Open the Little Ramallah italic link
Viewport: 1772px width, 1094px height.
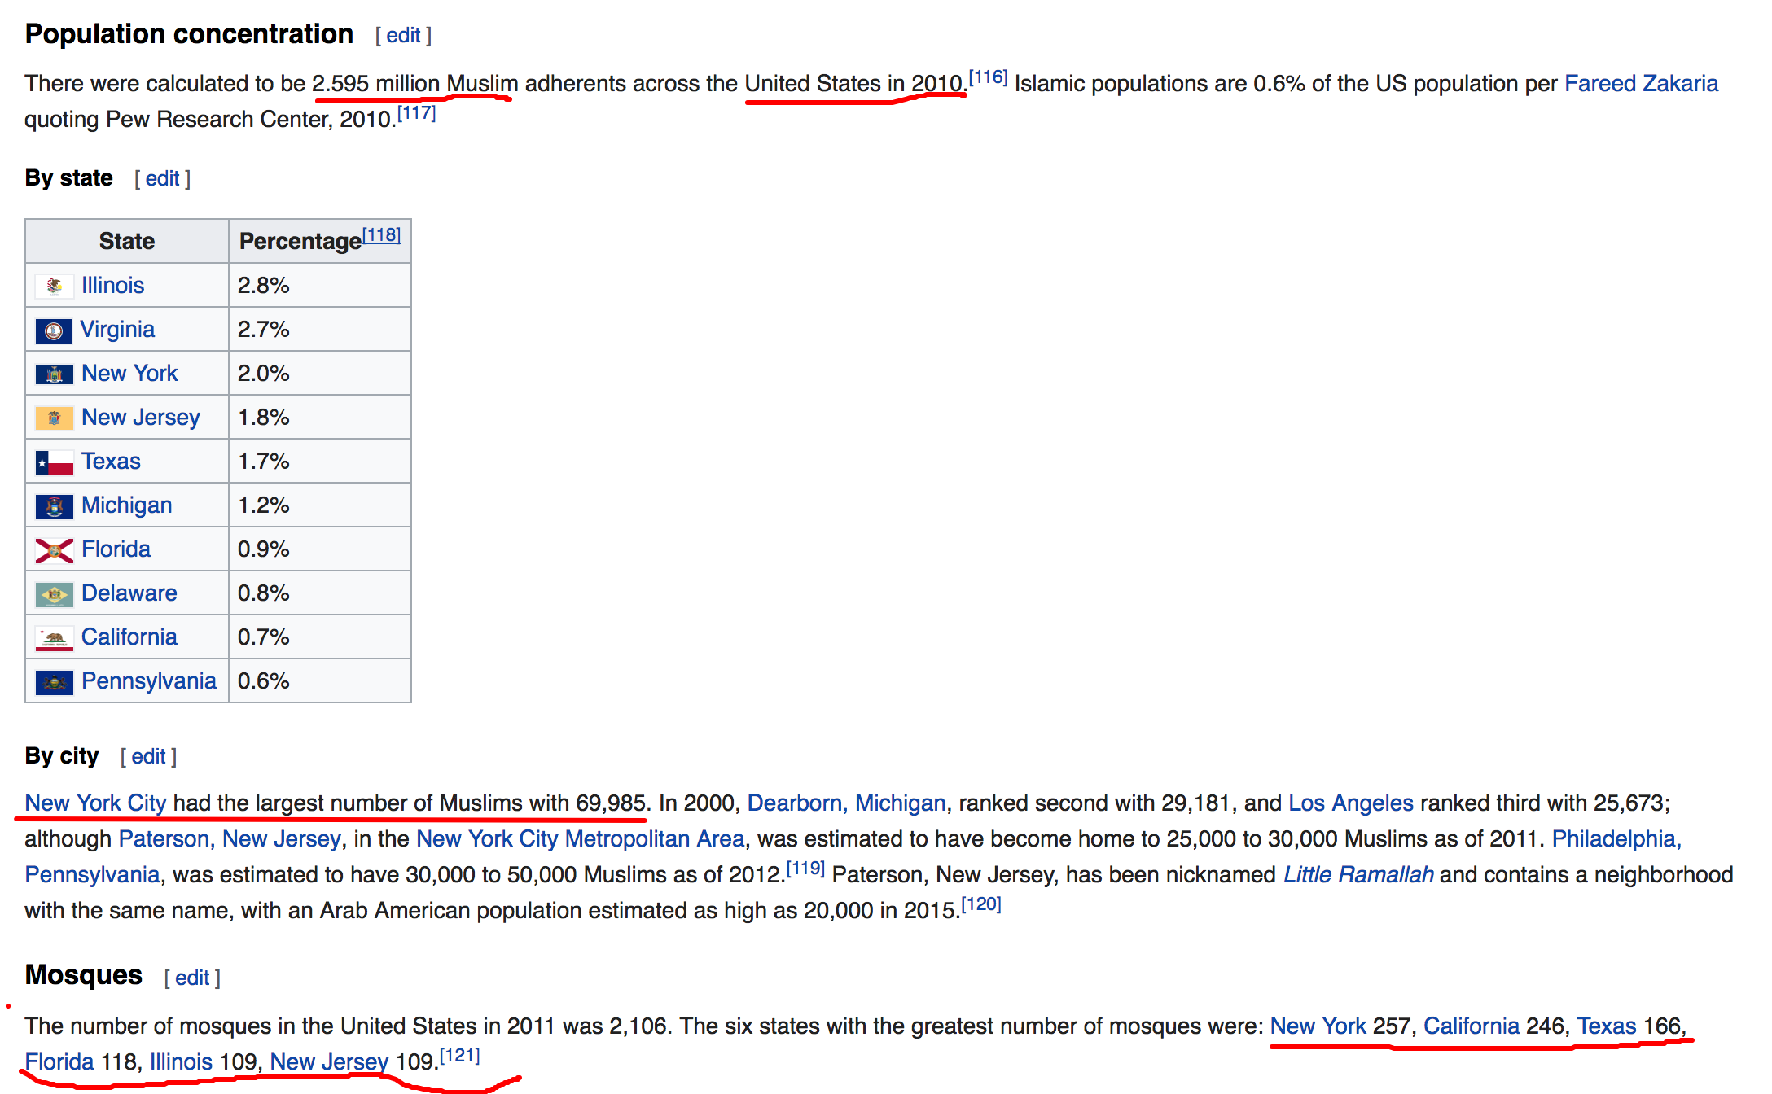[x=1358, y=875]
